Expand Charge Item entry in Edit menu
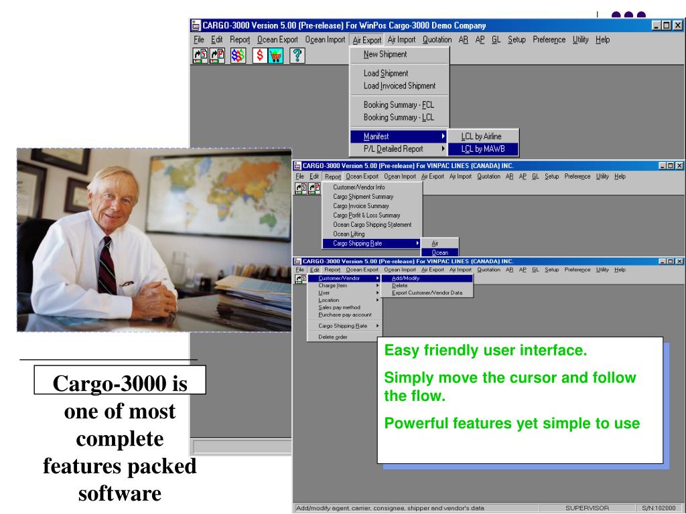The image size is (686, 514). click(x=344, y=285)
